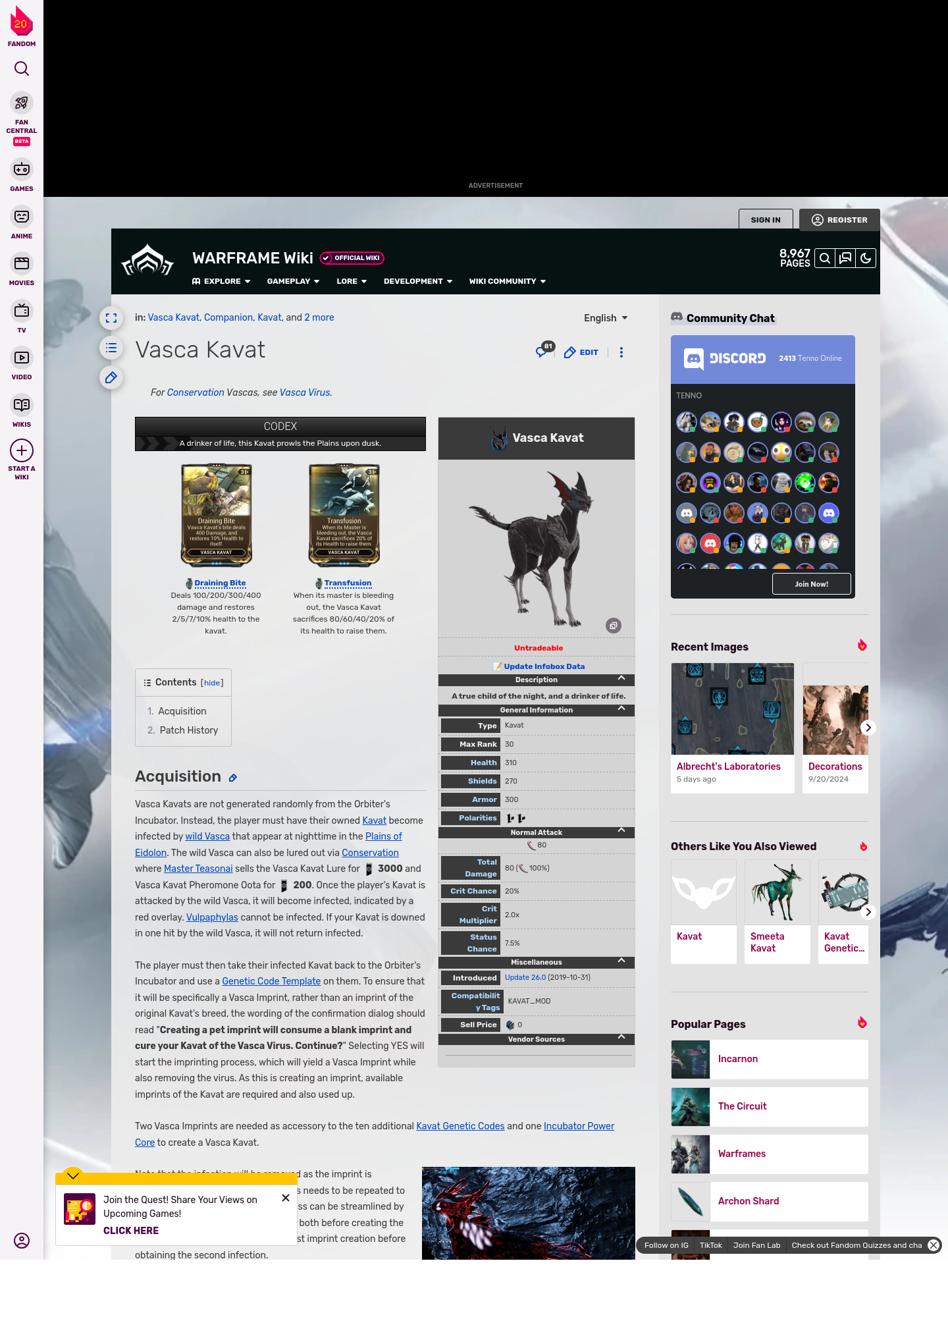Click the survey CLICK HERE link
948x1317 pixels.
pyautogui.click(x=131, y=1231)
